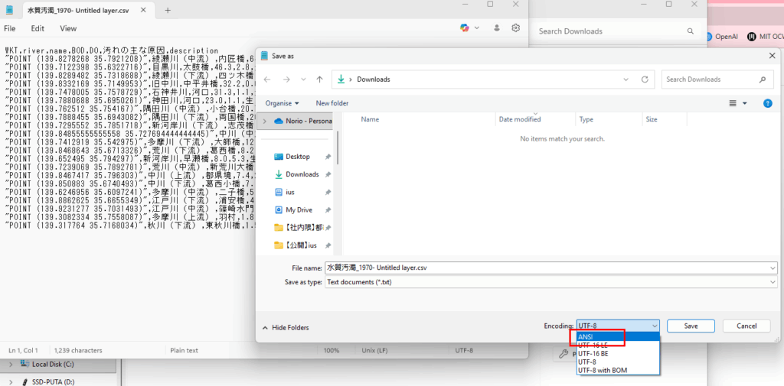Open Notepad settings gear icon
784x386 pixels.
click(x=516, y=28)
